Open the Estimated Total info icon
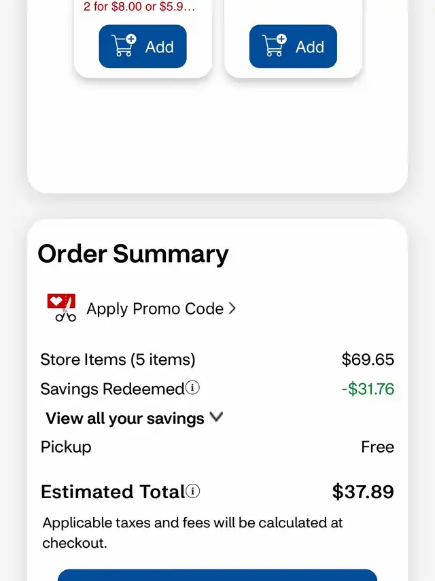This screenshot has height=581, width=435. pyautogui.click(x=192, y=491)
